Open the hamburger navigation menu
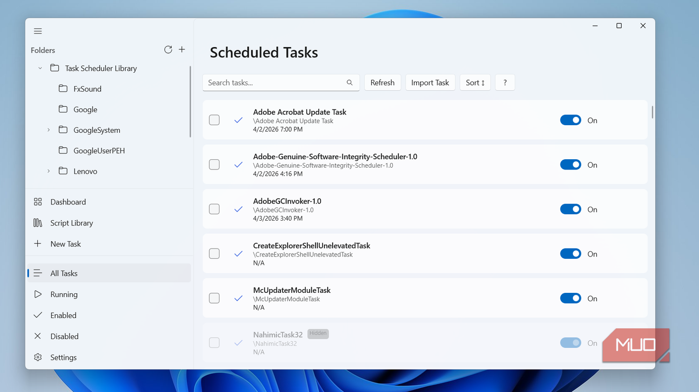 (x=38, y=31)
